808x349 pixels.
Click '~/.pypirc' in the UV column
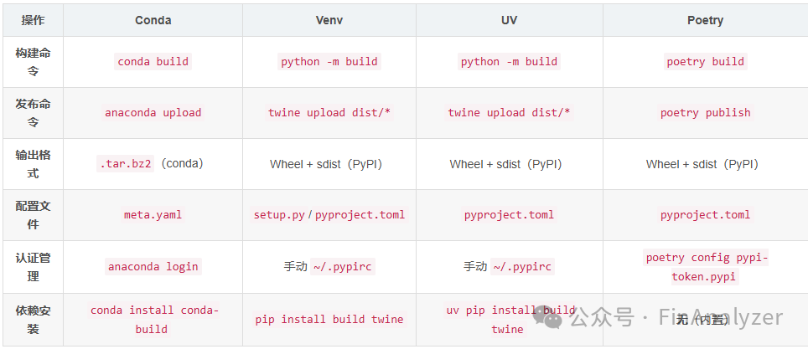click(522, 267)
